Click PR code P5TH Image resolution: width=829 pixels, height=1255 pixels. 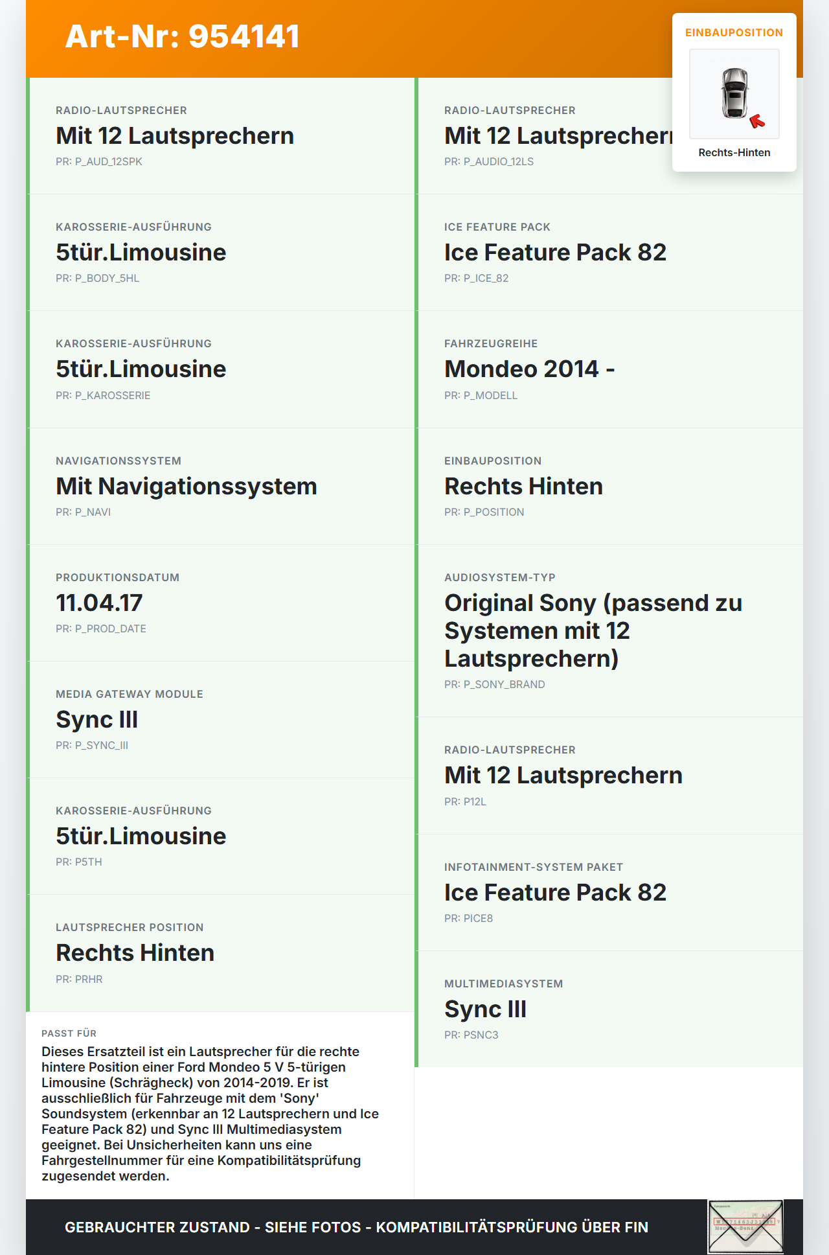(x=78, y=862)
